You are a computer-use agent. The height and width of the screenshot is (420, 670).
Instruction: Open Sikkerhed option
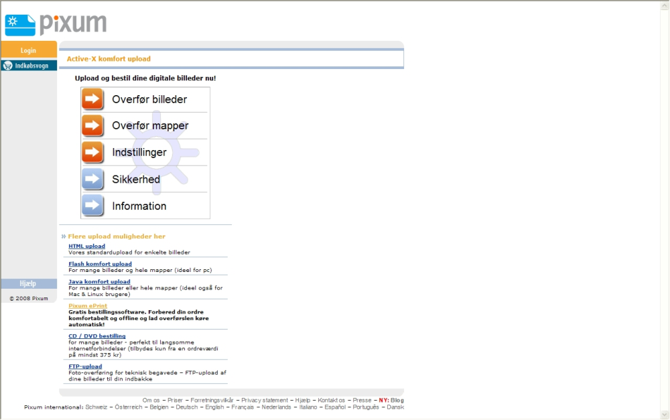[x=136, y=180]
